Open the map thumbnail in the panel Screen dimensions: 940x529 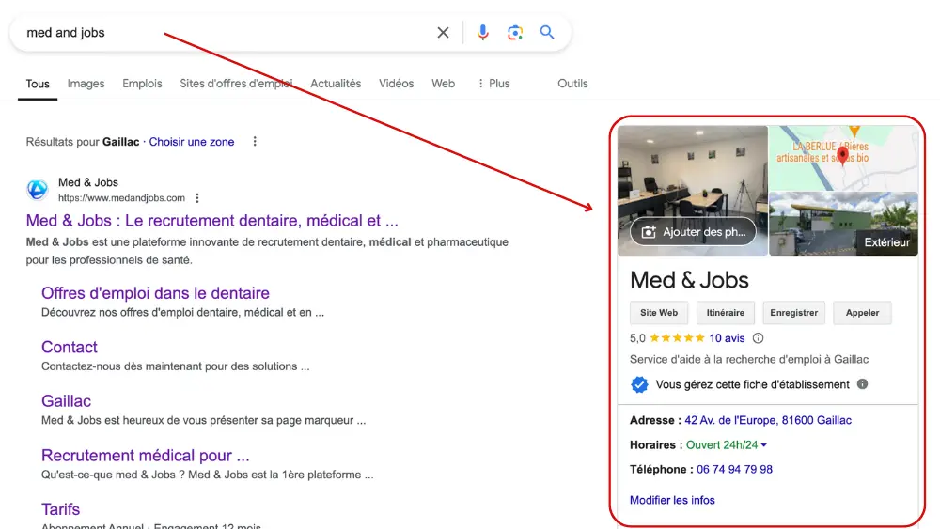pos(843,158)
